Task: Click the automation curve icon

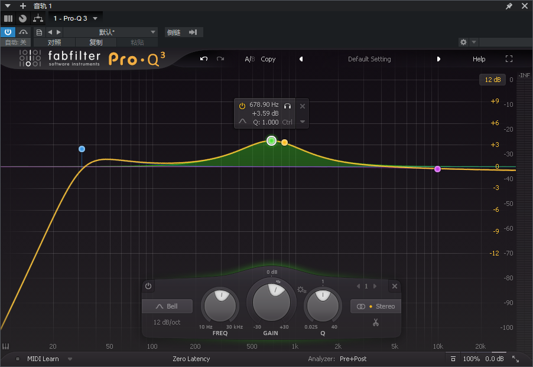Action: (x=23, y=32)
